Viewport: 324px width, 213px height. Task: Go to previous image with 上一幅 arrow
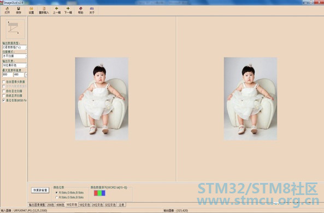point(57,10)
